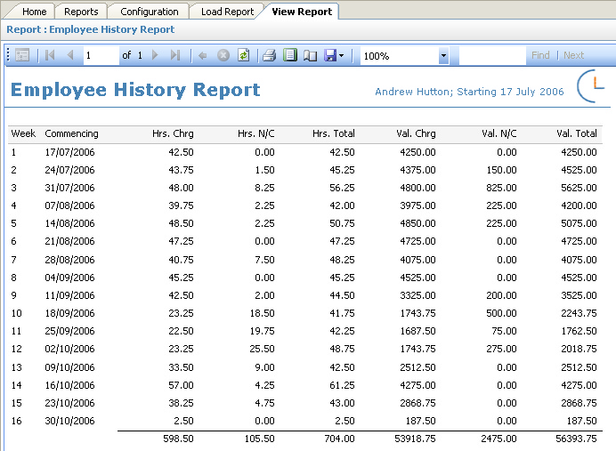Switch to the Configuration tab
Viewport: 616px width, 451px height.
point(150,12)
